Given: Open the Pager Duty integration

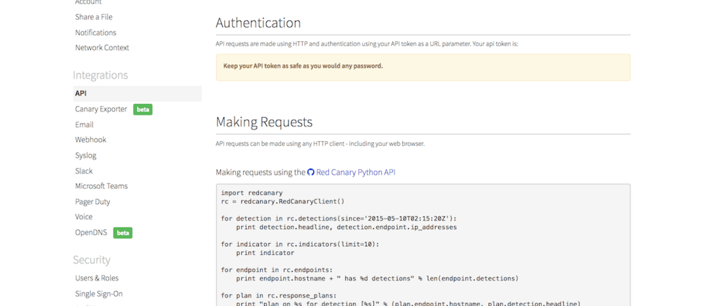Looking at the screenshot, I should click(93, 201).
